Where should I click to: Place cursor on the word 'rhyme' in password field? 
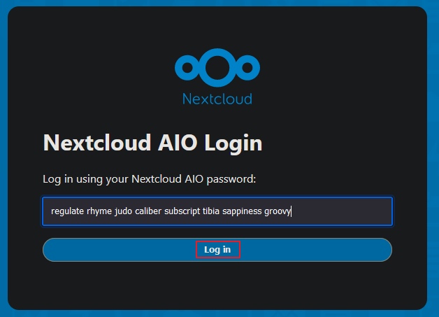coord(99,211)
